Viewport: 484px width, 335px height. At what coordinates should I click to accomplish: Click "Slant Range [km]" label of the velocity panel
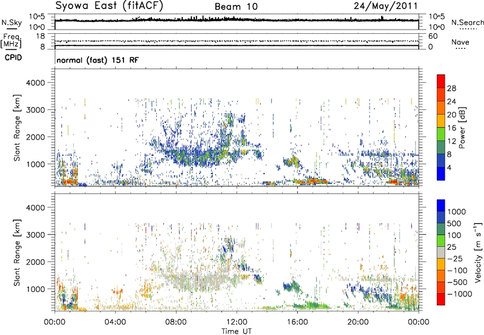coord(17,252)
